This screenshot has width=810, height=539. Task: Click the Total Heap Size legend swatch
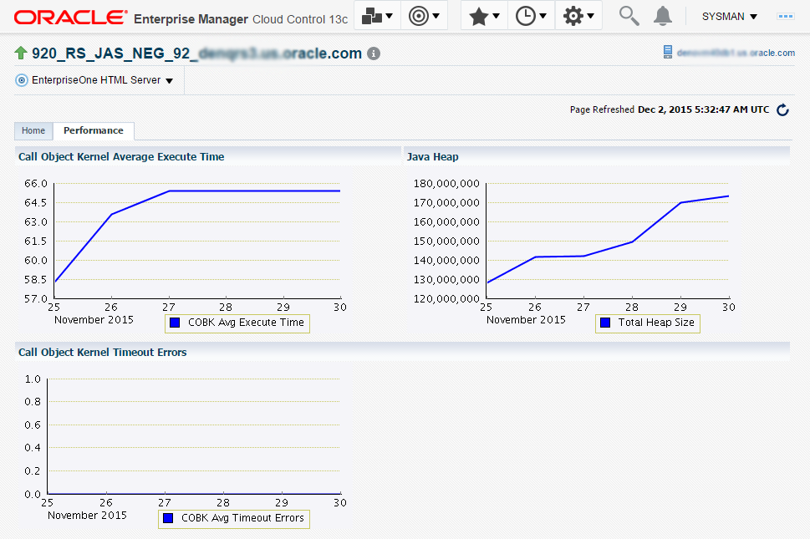605,323
